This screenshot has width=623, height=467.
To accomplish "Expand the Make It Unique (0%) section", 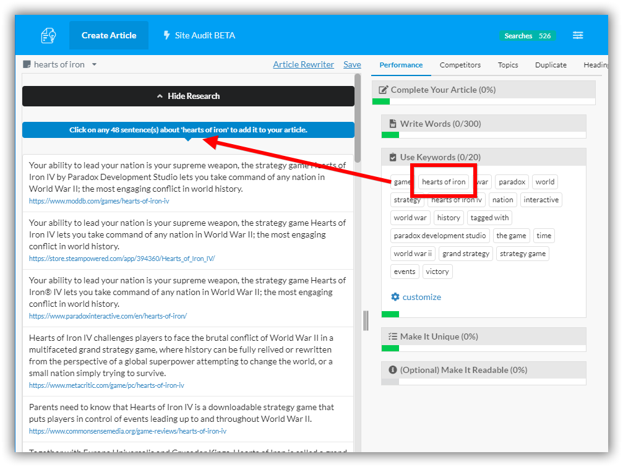I will pos(484,336).
